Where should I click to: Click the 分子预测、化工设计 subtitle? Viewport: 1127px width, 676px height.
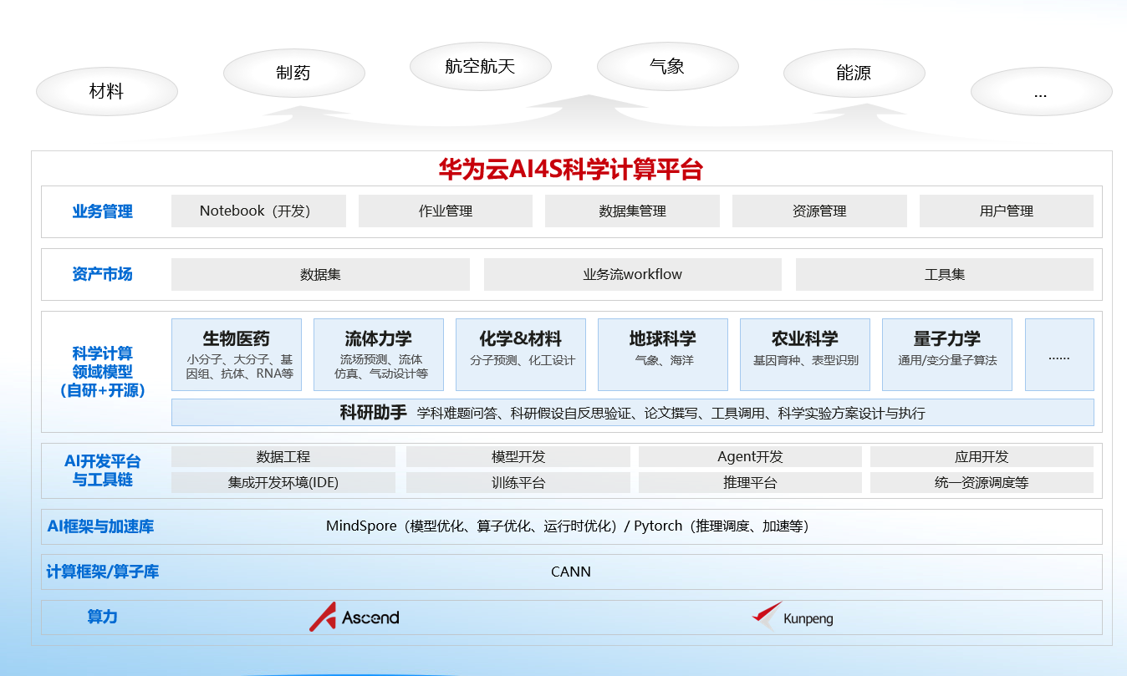(521, 360)
